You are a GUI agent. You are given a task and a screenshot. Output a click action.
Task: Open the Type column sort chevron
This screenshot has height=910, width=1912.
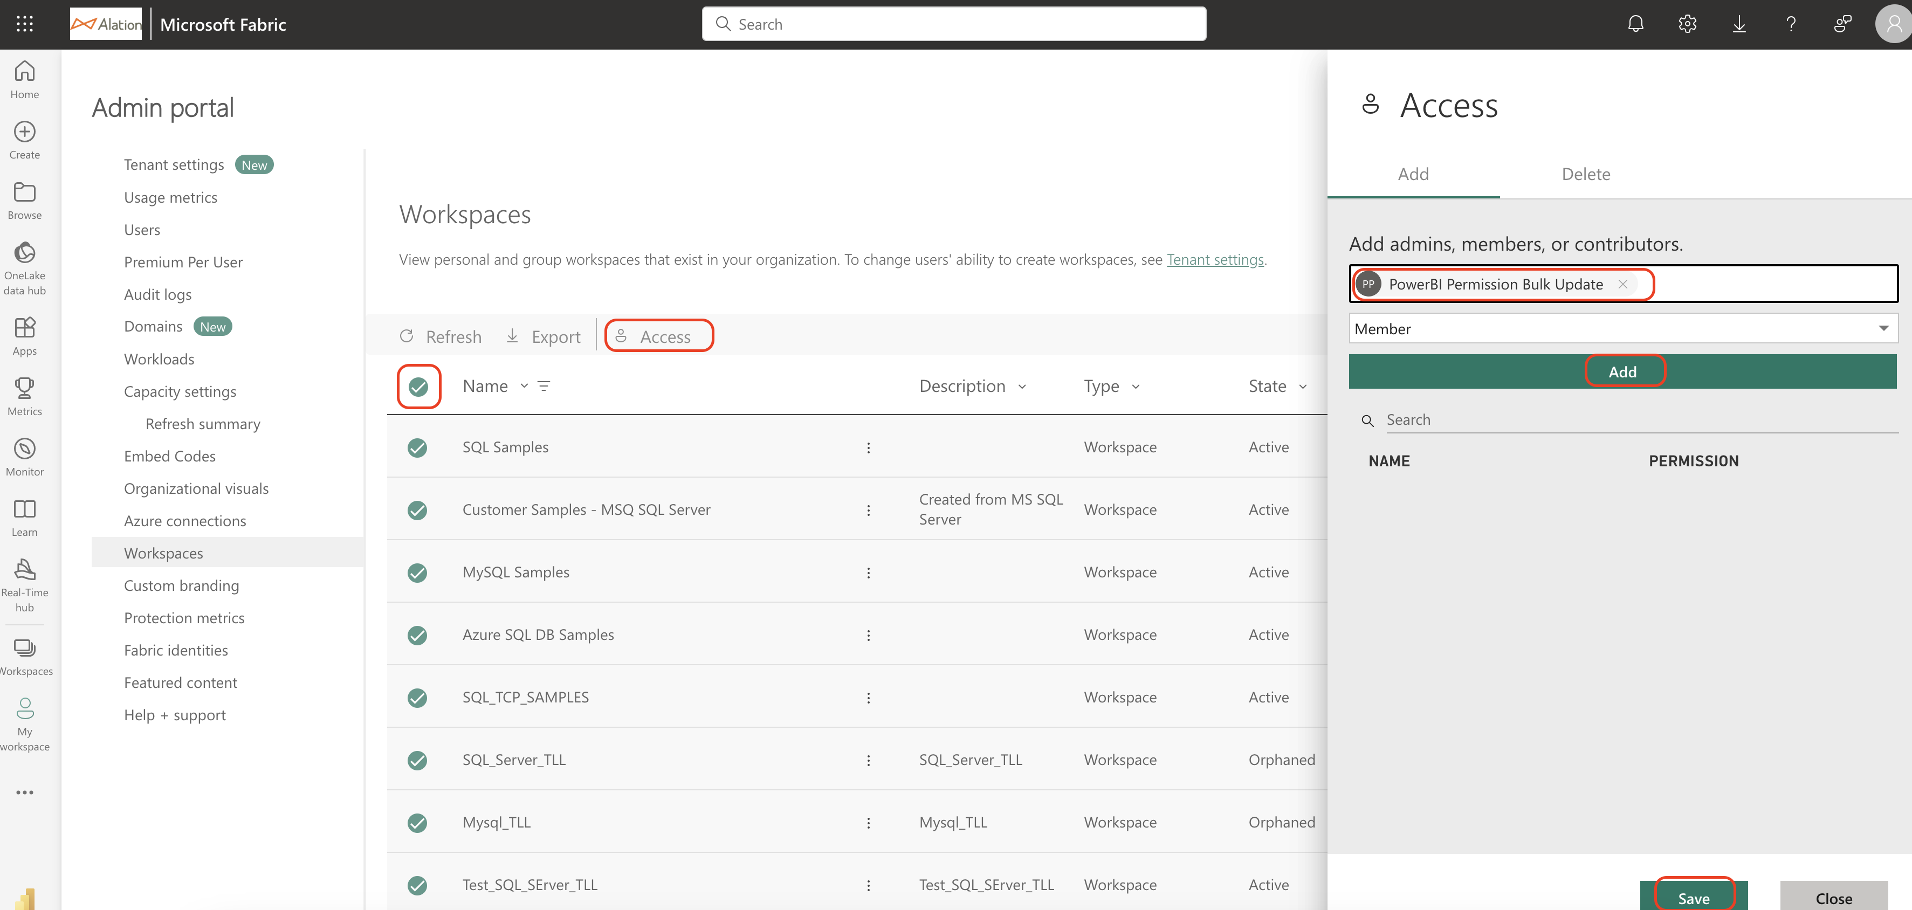pos(1136,386)
